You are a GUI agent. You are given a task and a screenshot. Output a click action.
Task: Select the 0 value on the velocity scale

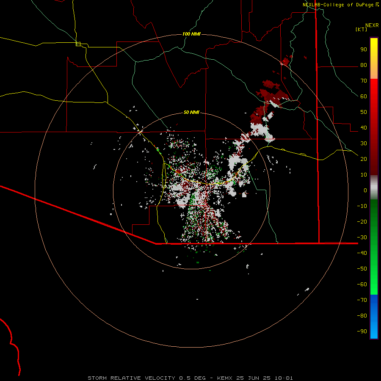point(365,190)
